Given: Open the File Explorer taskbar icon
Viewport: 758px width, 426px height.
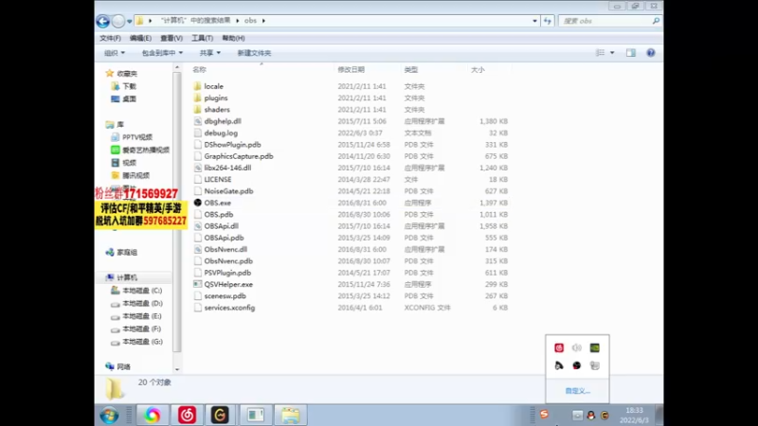Looking at the screenshot, I should 290,416.
